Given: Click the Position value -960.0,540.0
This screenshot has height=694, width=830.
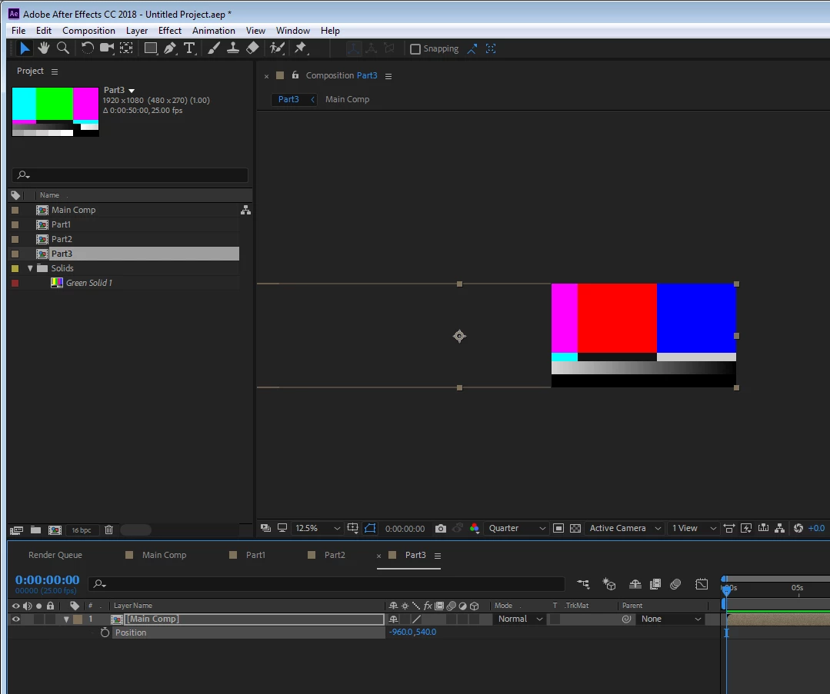Looking at the screenshot, I should 412,632.
